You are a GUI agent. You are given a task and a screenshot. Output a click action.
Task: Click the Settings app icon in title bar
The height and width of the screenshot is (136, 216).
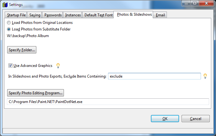[4, 4]
